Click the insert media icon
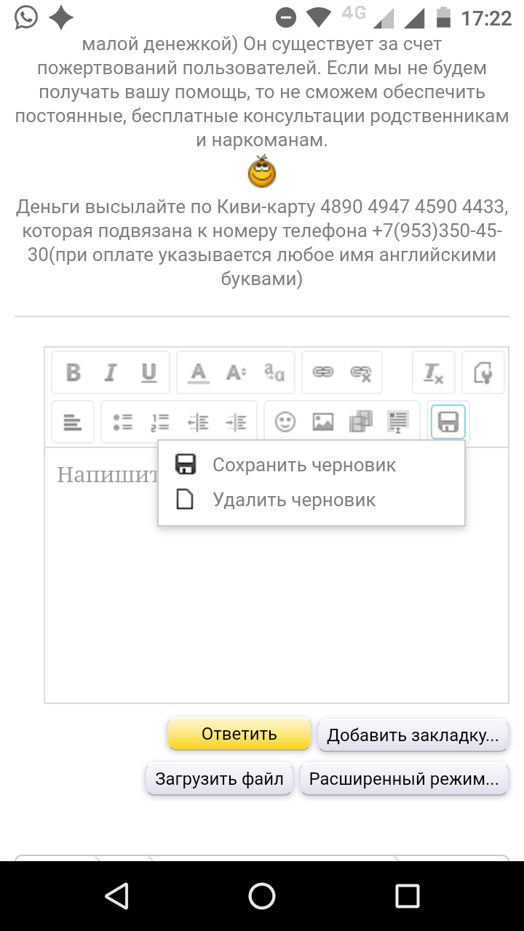524x931 pixels. (361, 422)
